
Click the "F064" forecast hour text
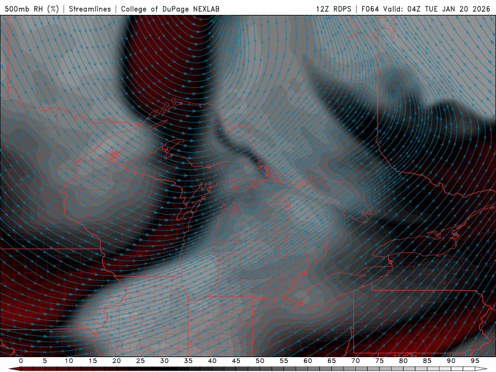pyautogui.click(x=370, y=9)
